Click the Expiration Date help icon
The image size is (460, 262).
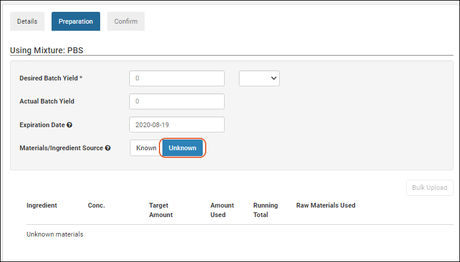(x=69, y=125)
